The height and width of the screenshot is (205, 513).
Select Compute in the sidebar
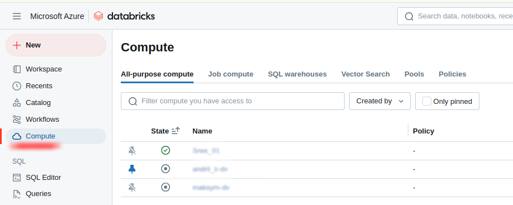[56, 136]
